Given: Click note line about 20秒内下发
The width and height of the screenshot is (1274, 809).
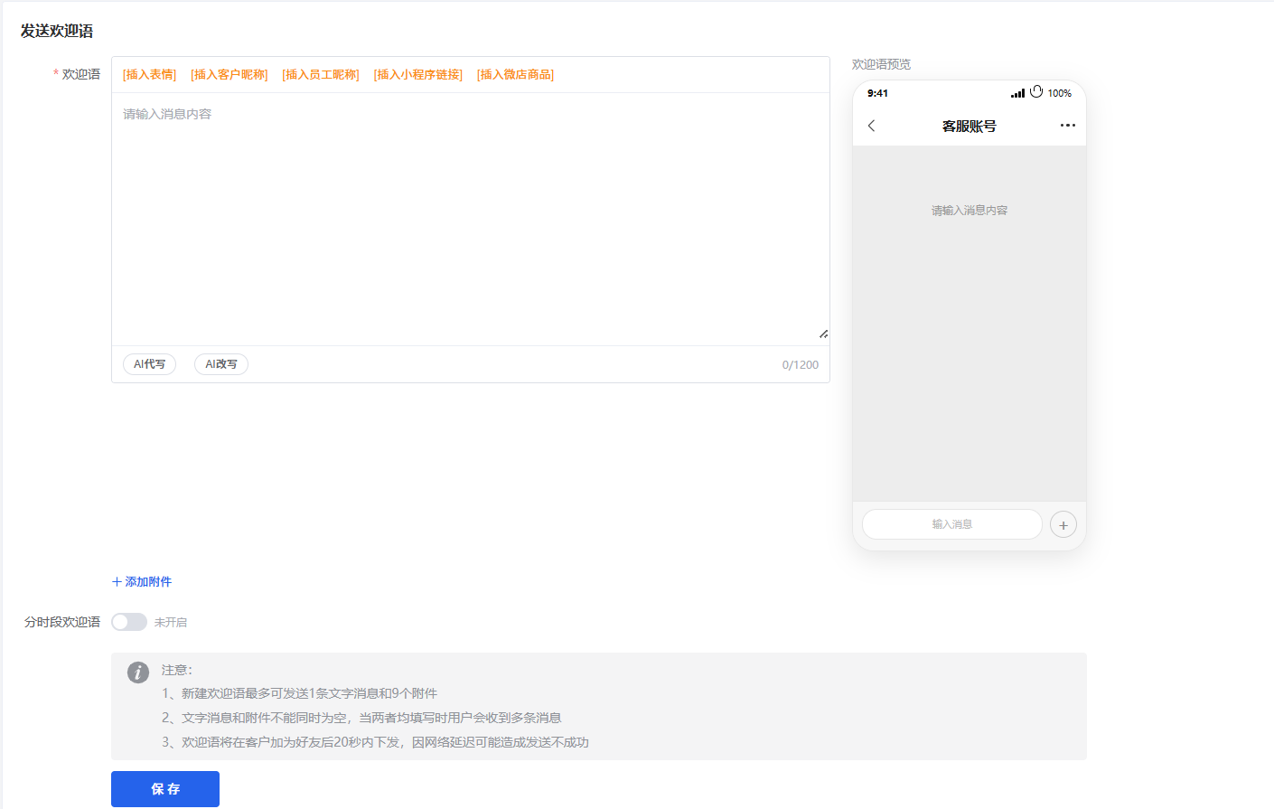Looking at the screenshot, I should [375, 742].
